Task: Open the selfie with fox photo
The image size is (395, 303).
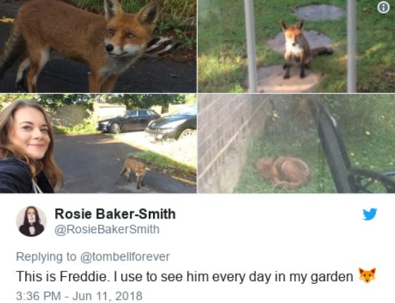Action: tap(98, 144)
